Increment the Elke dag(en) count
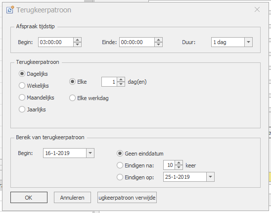 point(121,80)
